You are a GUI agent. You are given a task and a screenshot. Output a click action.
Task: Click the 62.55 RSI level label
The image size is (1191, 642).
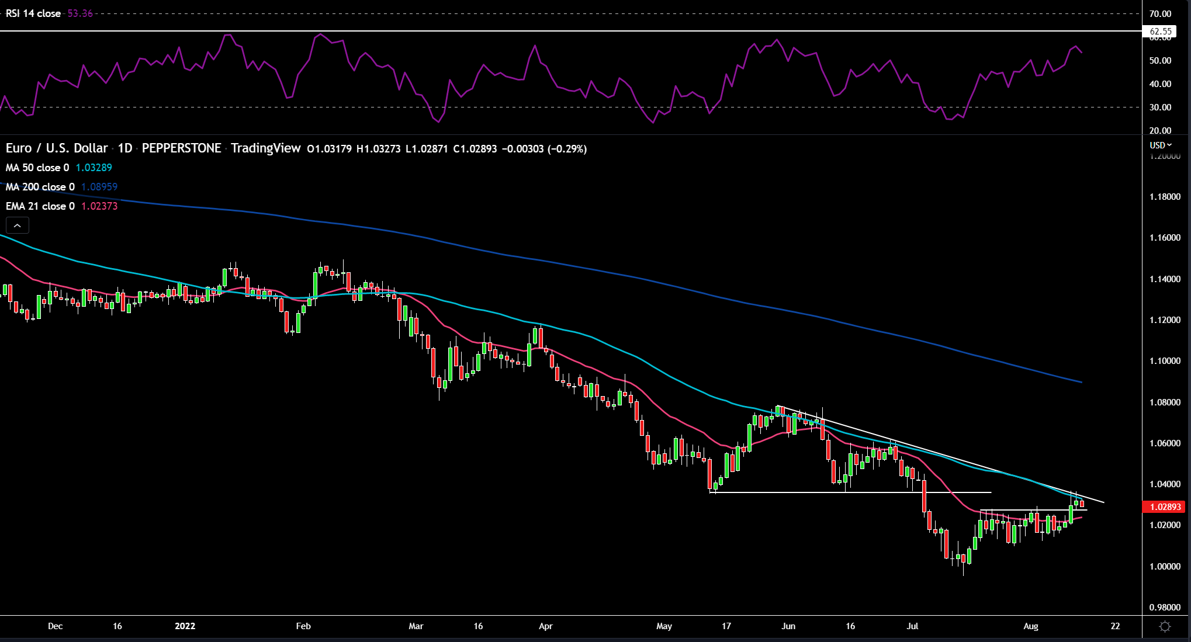(1160, 32)
